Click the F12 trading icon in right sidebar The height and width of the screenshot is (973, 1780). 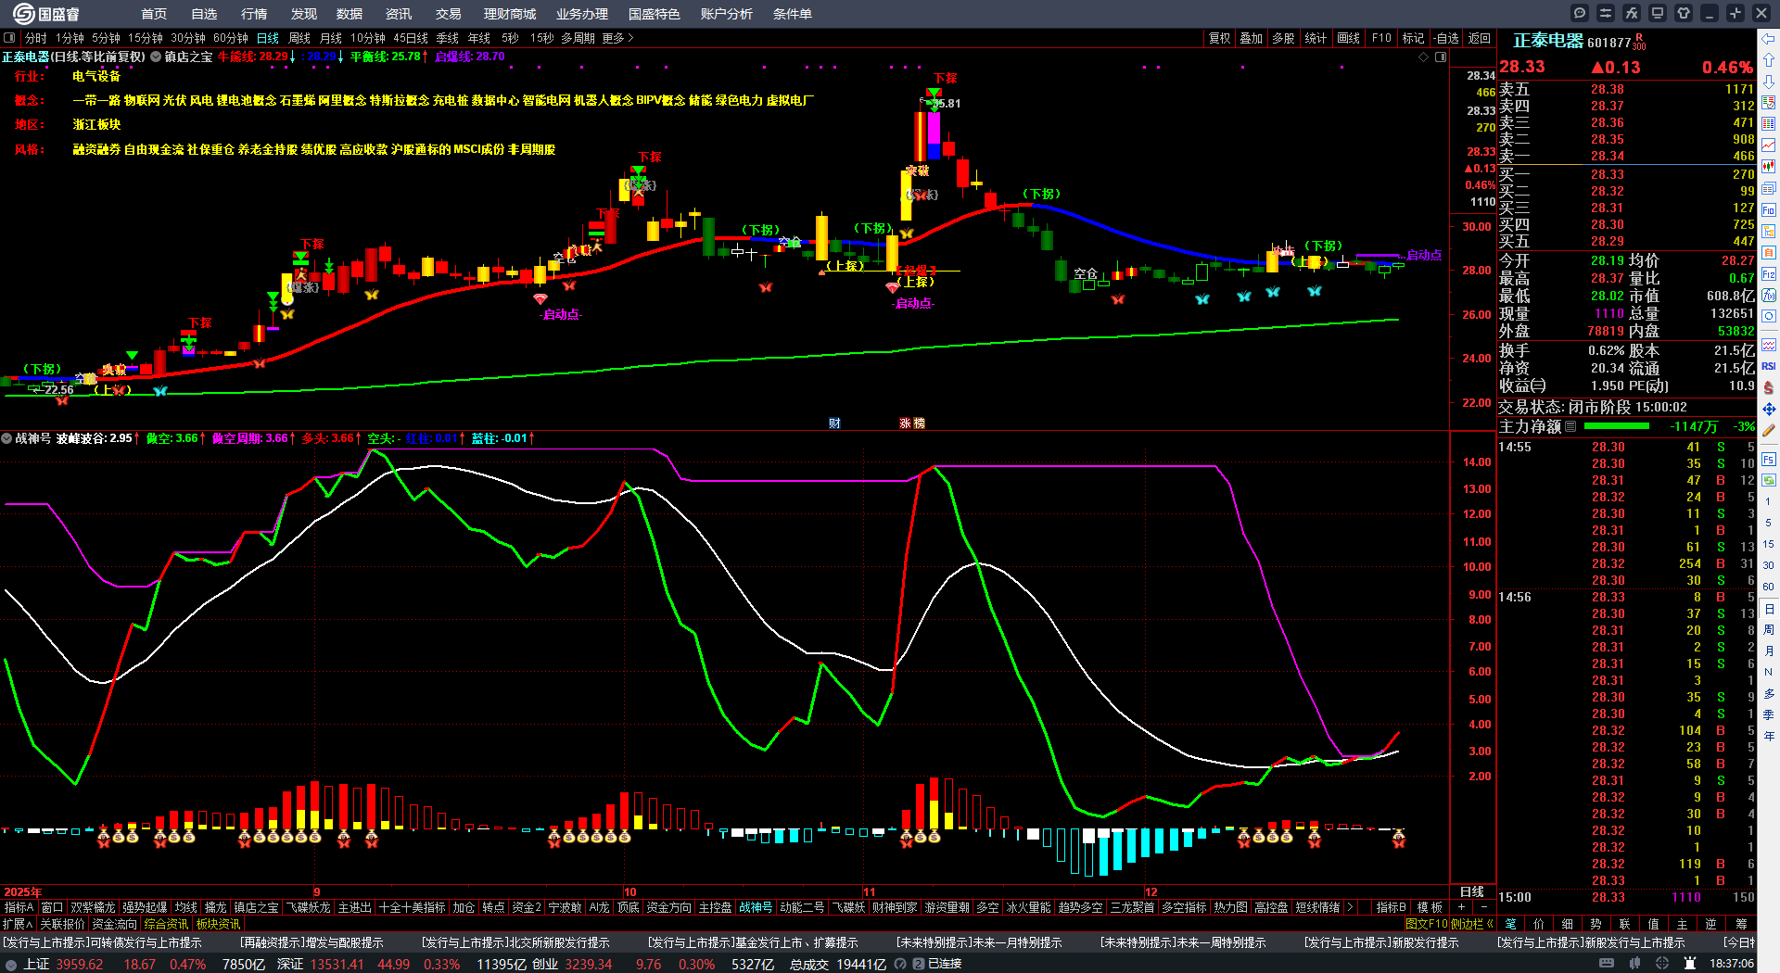pyautogui.click(x=1769, y=274)
